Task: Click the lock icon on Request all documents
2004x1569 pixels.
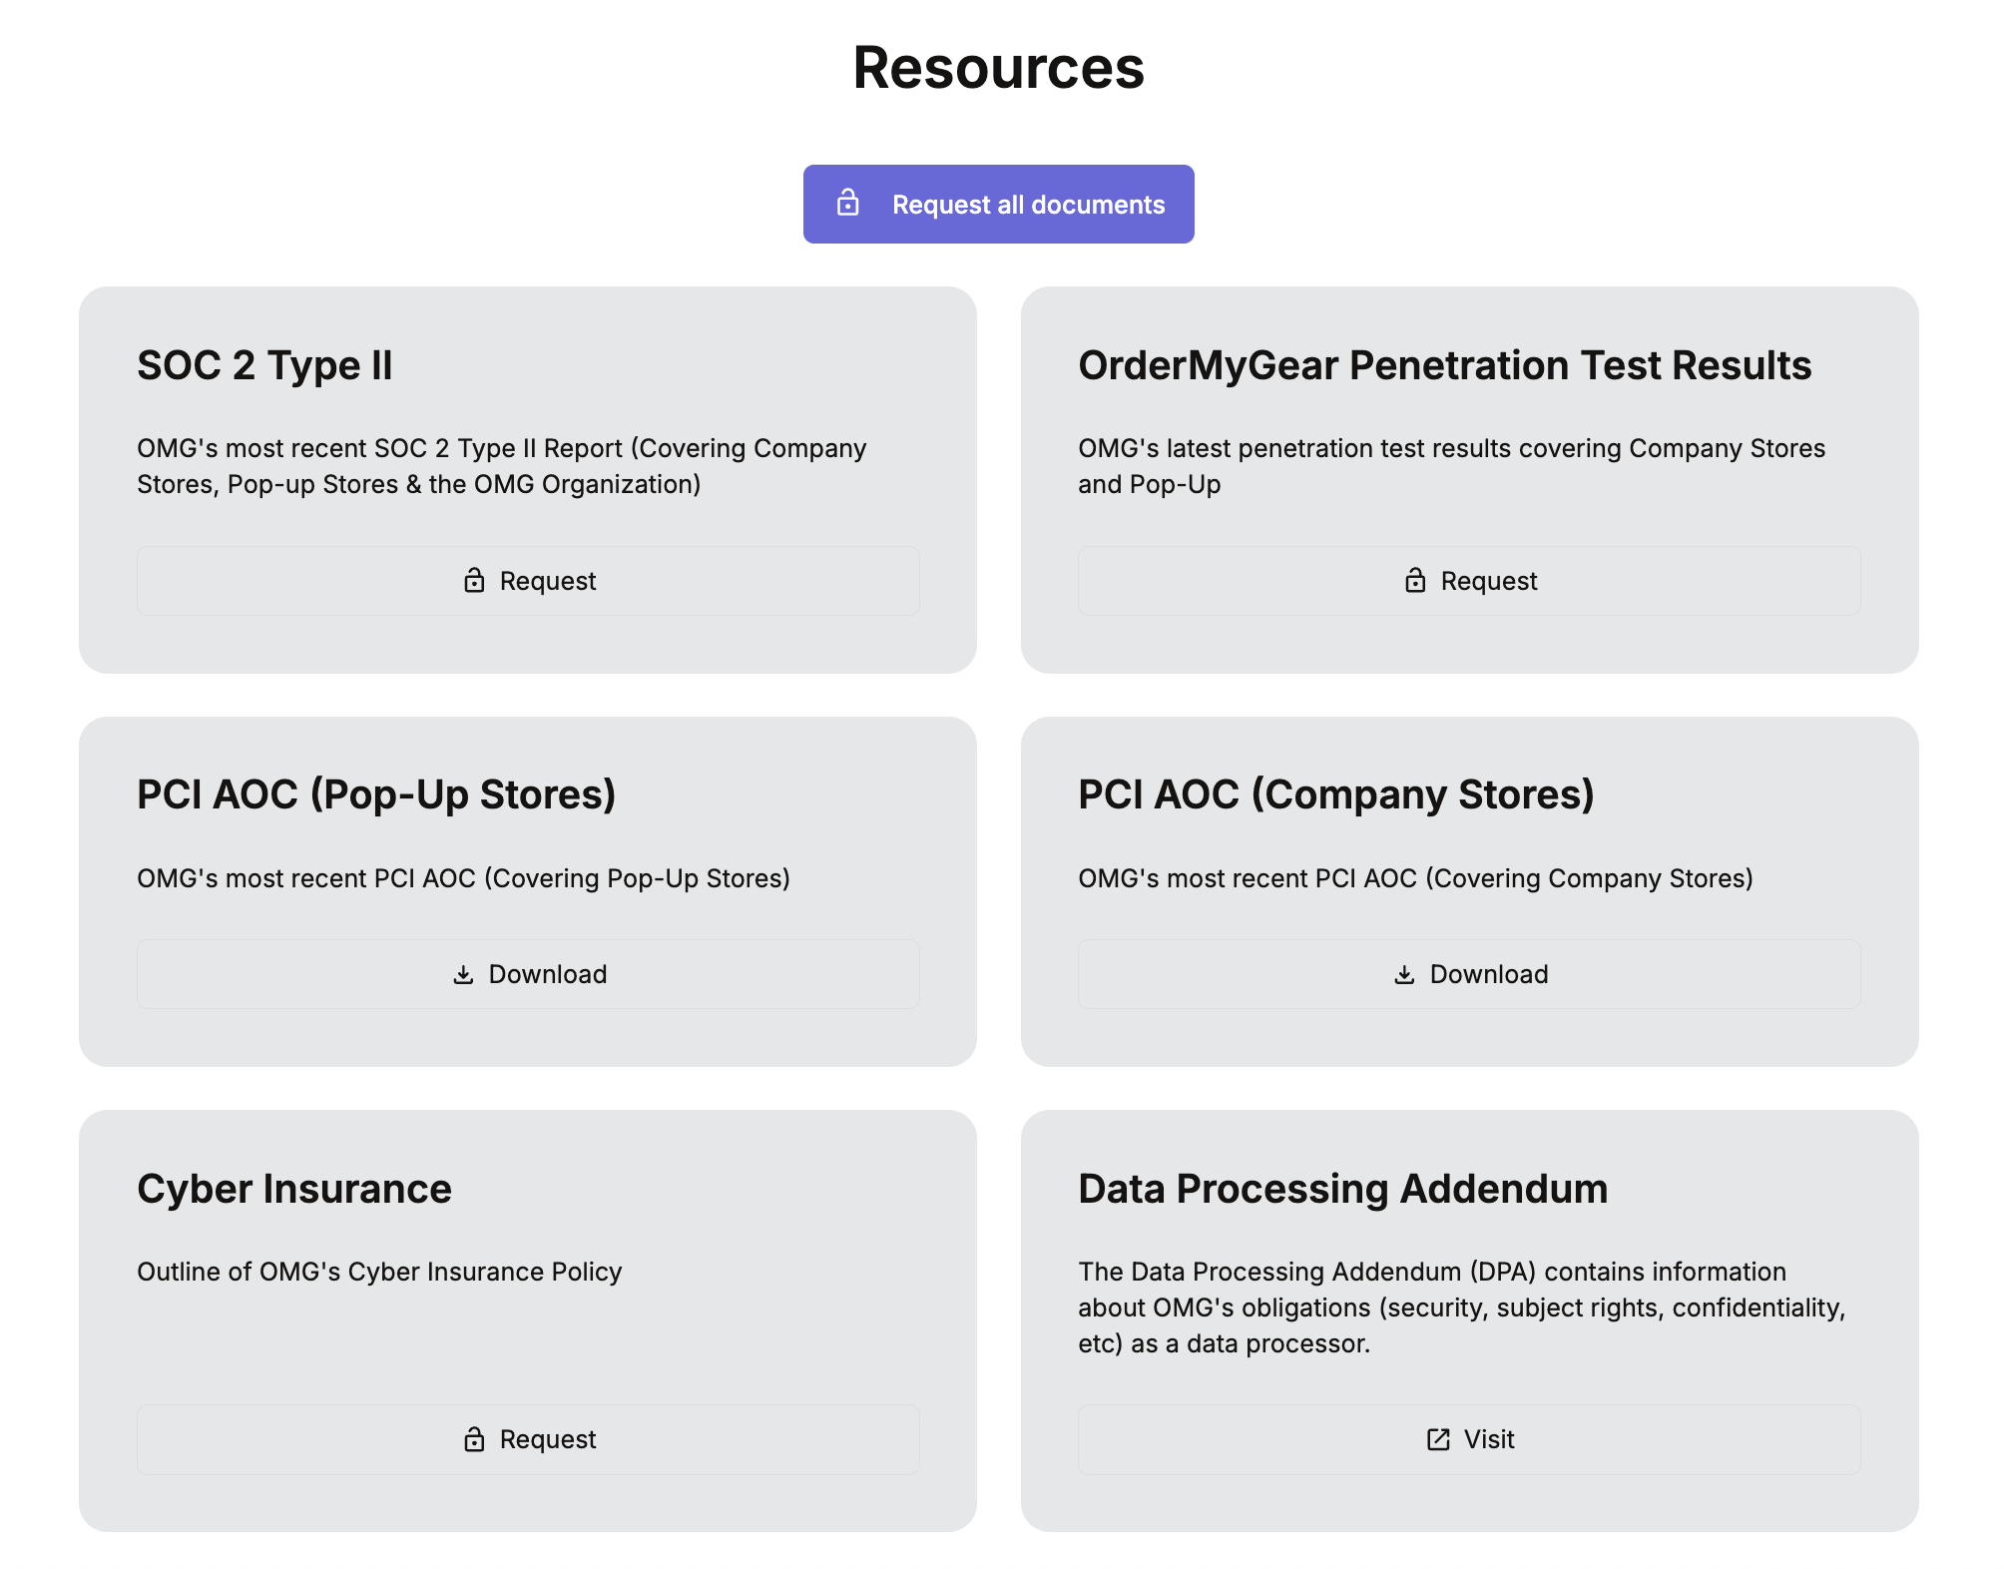Action: [847, 204]
